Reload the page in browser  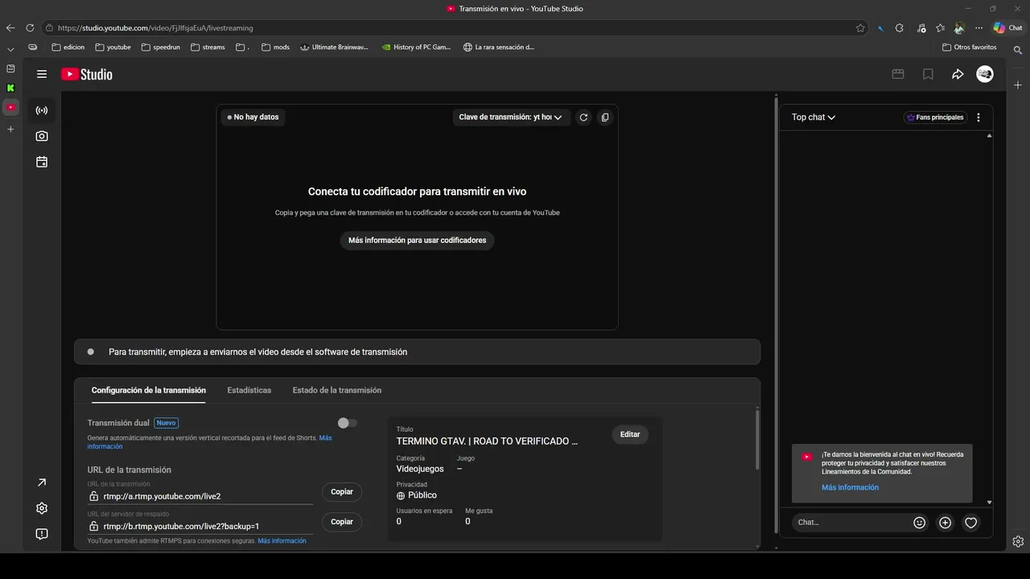point(30,27)
